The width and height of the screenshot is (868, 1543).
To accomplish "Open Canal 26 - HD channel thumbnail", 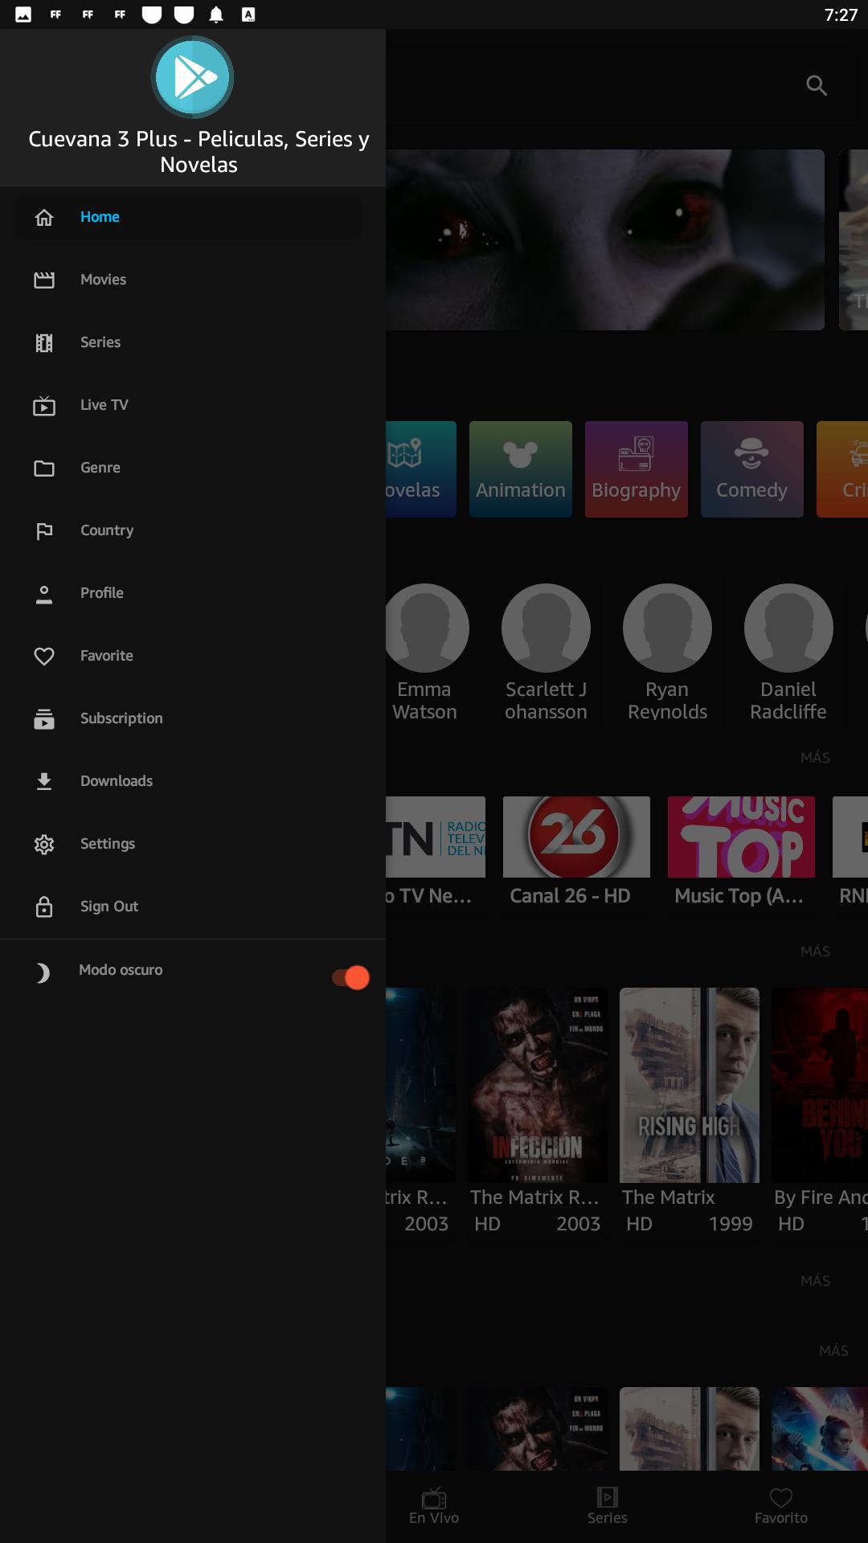I will pyautogui.click(x=576, y=837).
